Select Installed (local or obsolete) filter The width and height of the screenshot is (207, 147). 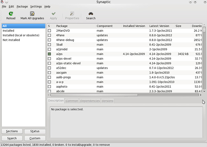click(x=24, y=35)
